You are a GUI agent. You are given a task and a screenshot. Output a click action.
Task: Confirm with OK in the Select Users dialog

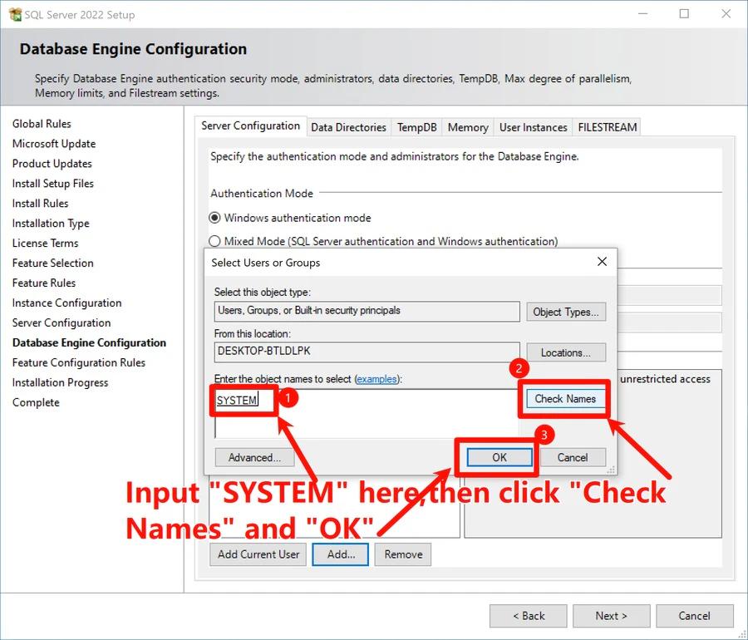499,457
